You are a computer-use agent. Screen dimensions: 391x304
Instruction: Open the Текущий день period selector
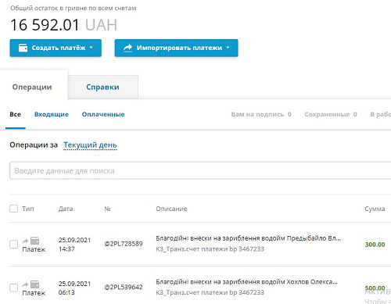click(90, 145)
